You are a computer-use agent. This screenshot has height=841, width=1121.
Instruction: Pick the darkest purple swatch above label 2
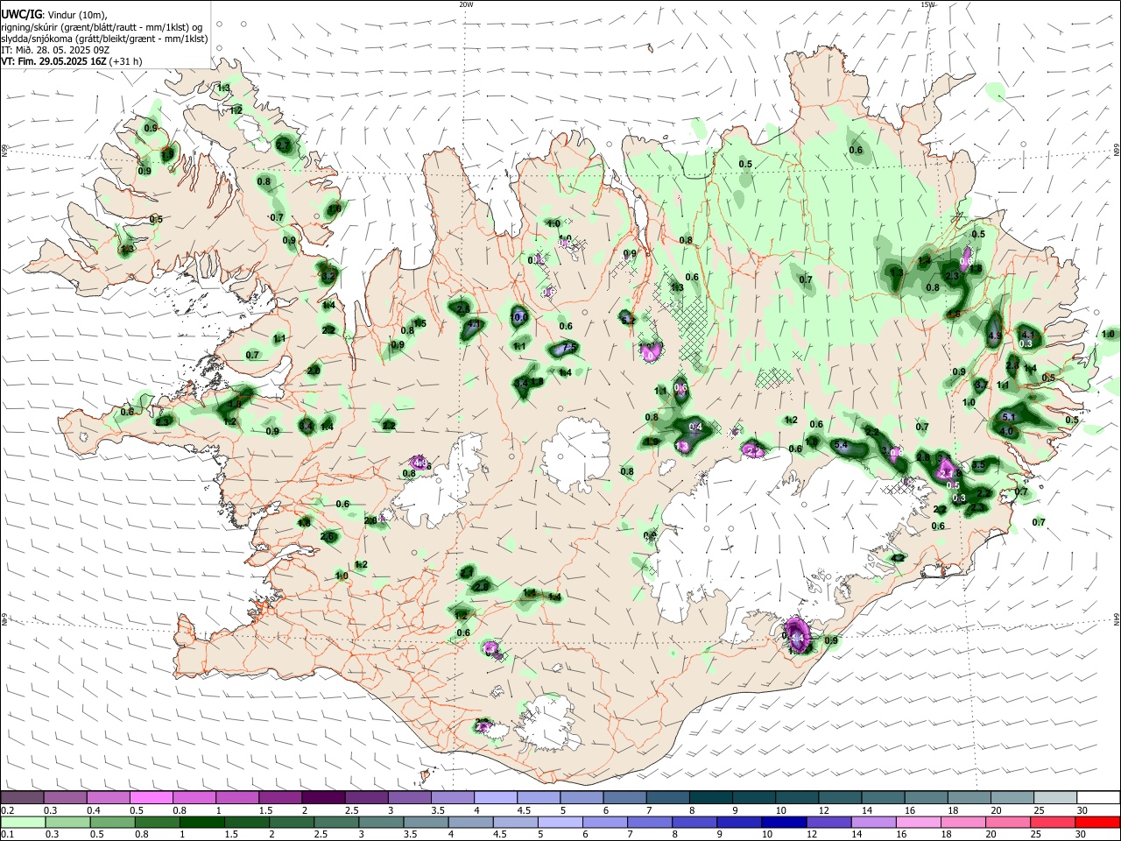tap(321, 797)
